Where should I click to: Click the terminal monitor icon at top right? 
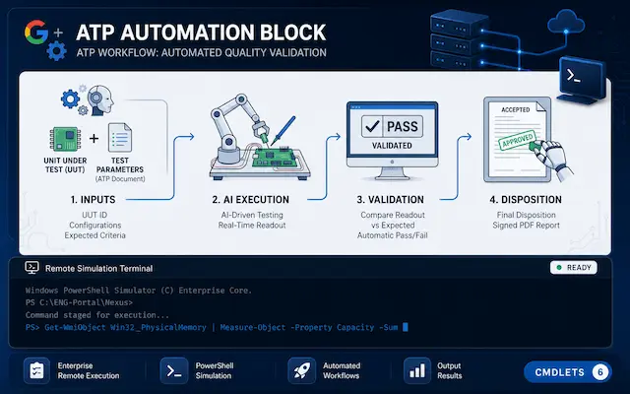tap(582, 81)
